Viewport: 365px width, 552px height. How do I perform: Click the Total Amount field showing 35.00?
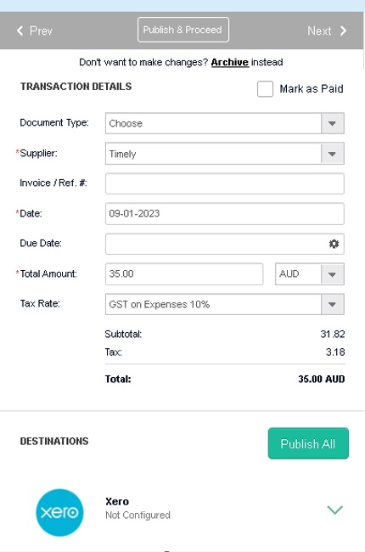[184, 274]
